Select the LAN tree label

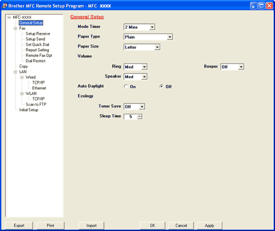[23, 72]
